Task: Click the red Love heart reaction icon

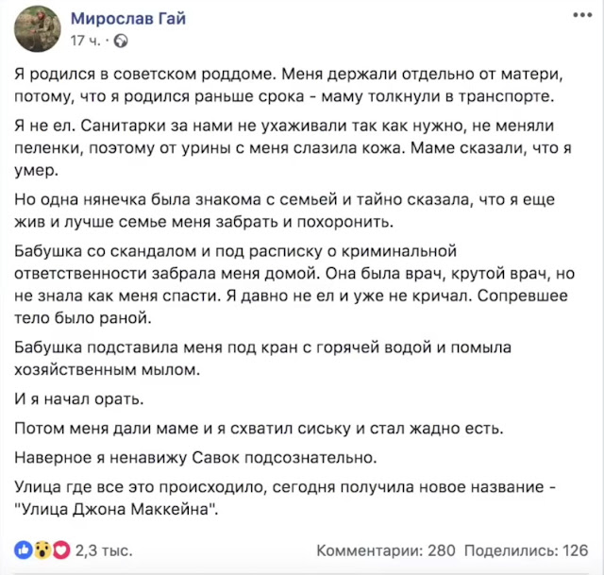Action: [61, 549]
